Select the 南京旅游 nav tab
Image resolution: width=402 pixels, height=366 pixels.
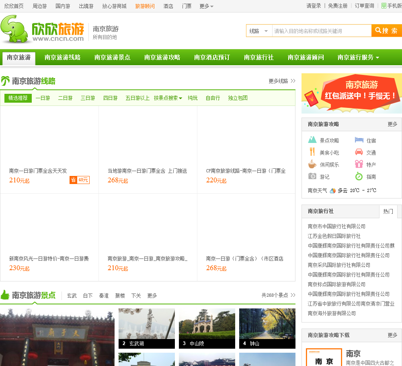click(19, 57)
